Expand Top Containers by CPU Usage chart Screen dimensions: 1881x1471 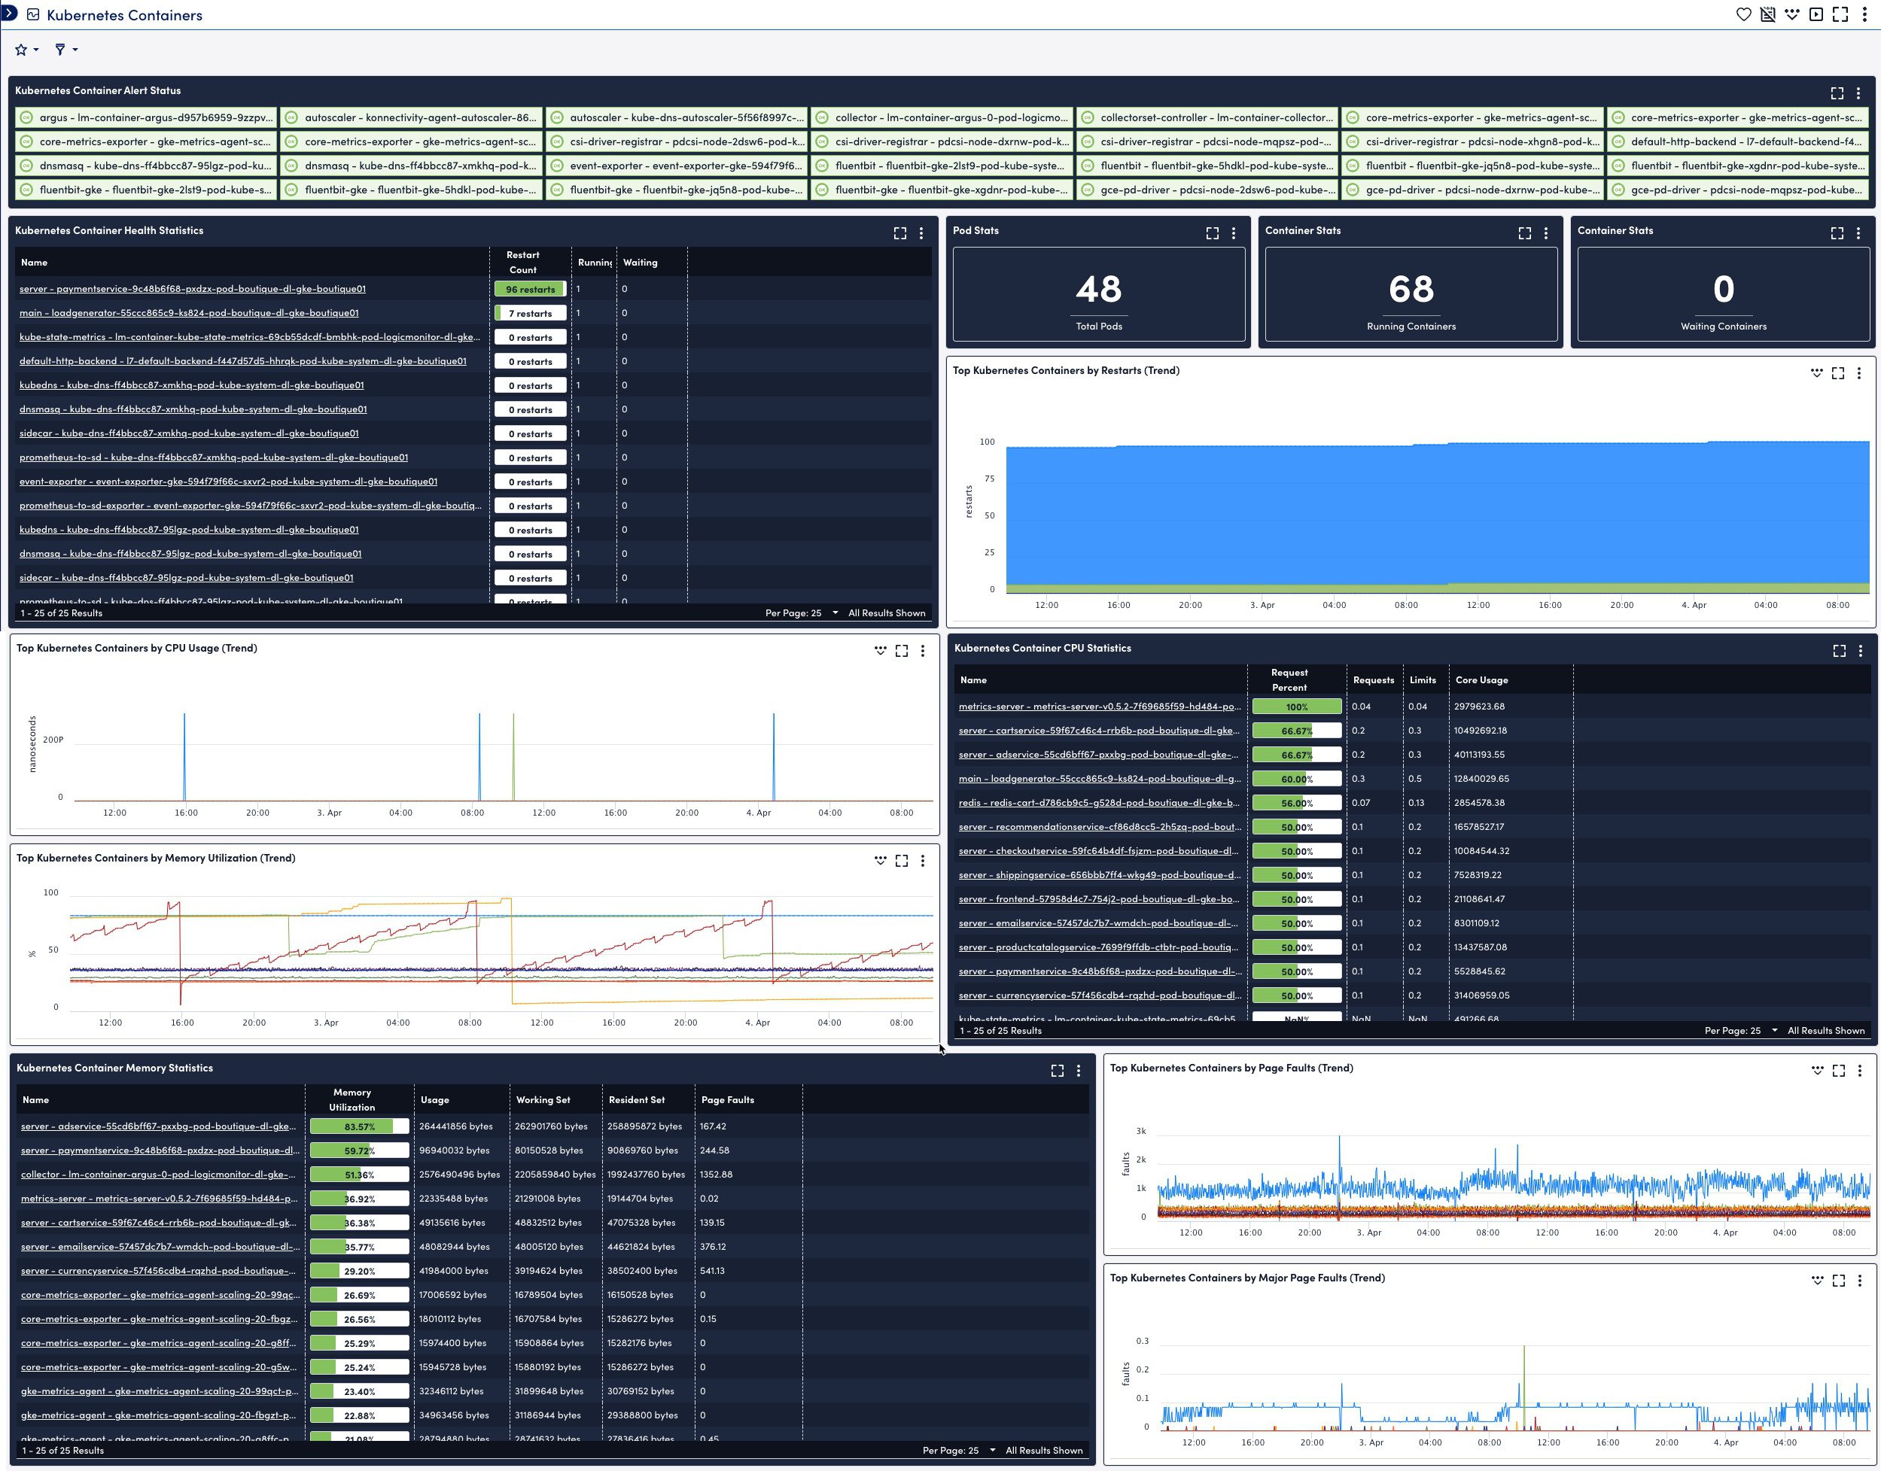[x=901, y=650]
